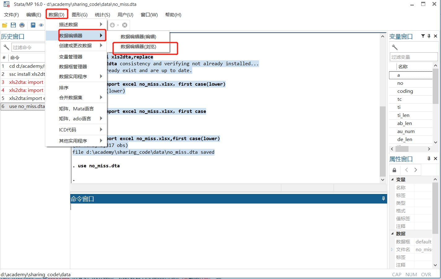Click the filter funnel icon in 变量窗口

pos(423,36)
